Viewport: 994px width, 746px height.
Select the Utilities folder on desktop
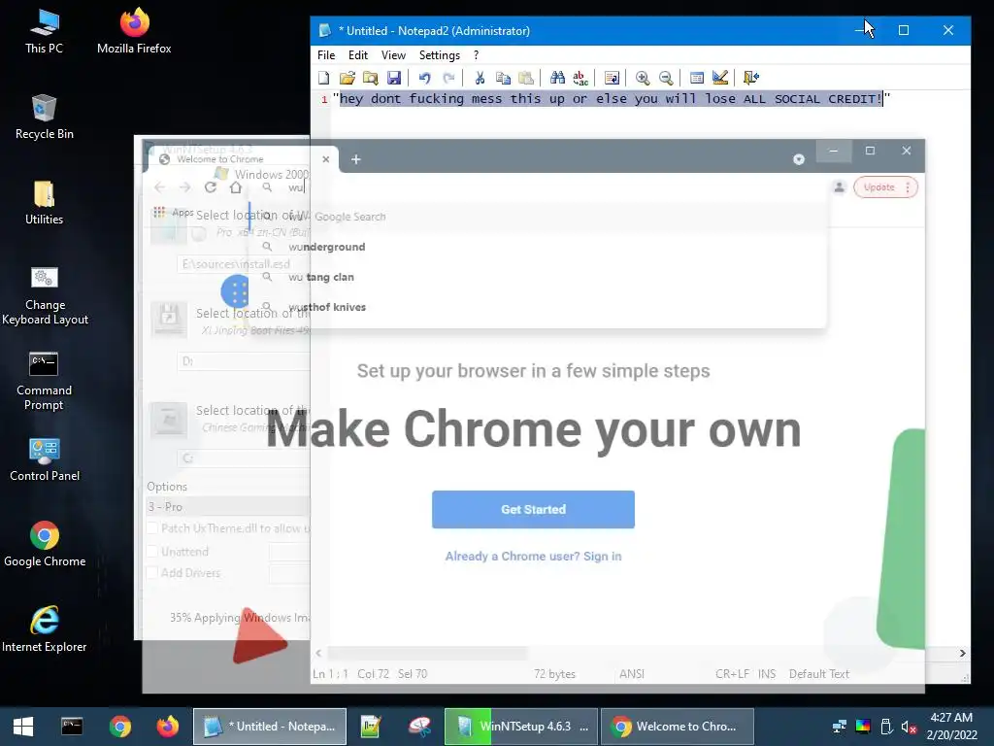(x=45, y=202)
